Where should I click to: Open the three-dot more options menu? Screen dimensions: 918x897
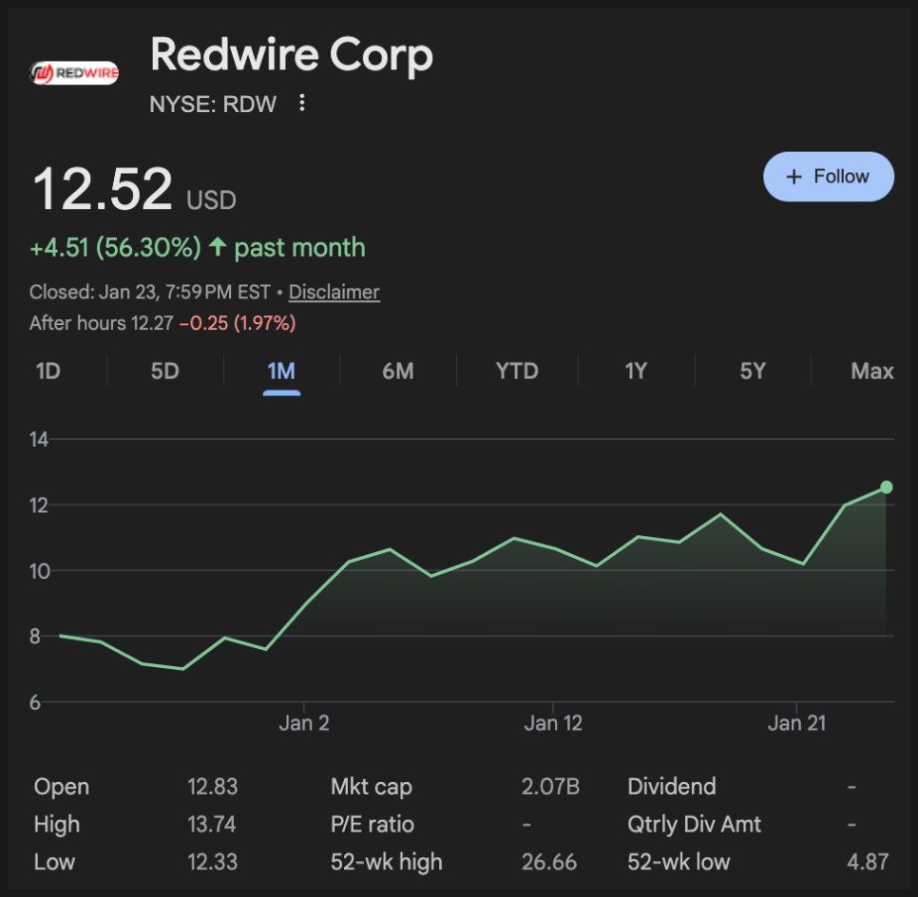coord(302,104)
